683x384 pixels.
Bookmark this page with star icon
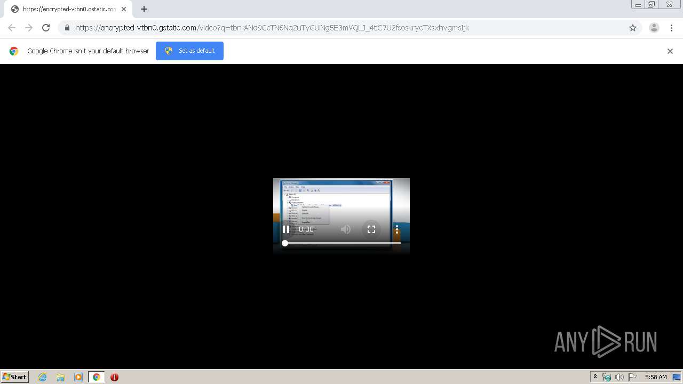pos(633,28)
